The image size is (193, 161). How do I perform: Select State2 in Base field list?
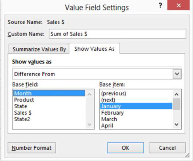(49, 119)
